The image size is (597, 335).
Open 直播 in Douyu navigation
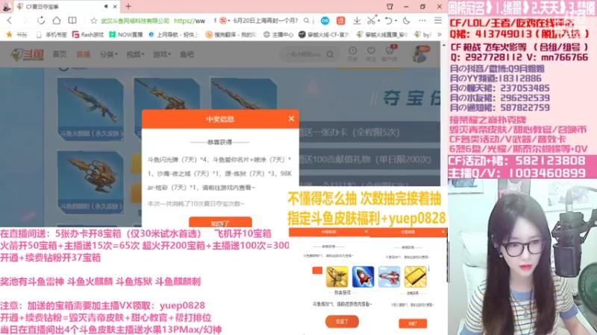coord(83,54)
